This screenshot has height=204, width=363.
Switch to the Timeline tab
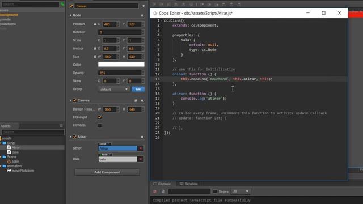[189, 184]
